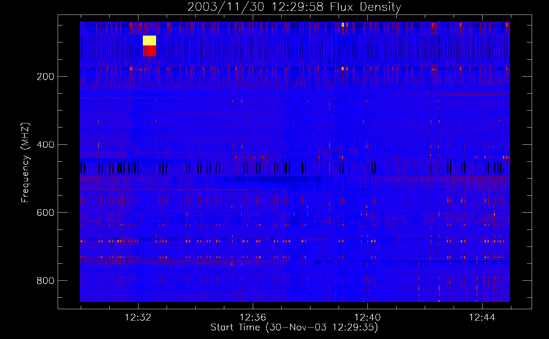Click the yellow burst block in the spectrogram
The width and height of the screenshot is (549, 339).
coord(149,40)
